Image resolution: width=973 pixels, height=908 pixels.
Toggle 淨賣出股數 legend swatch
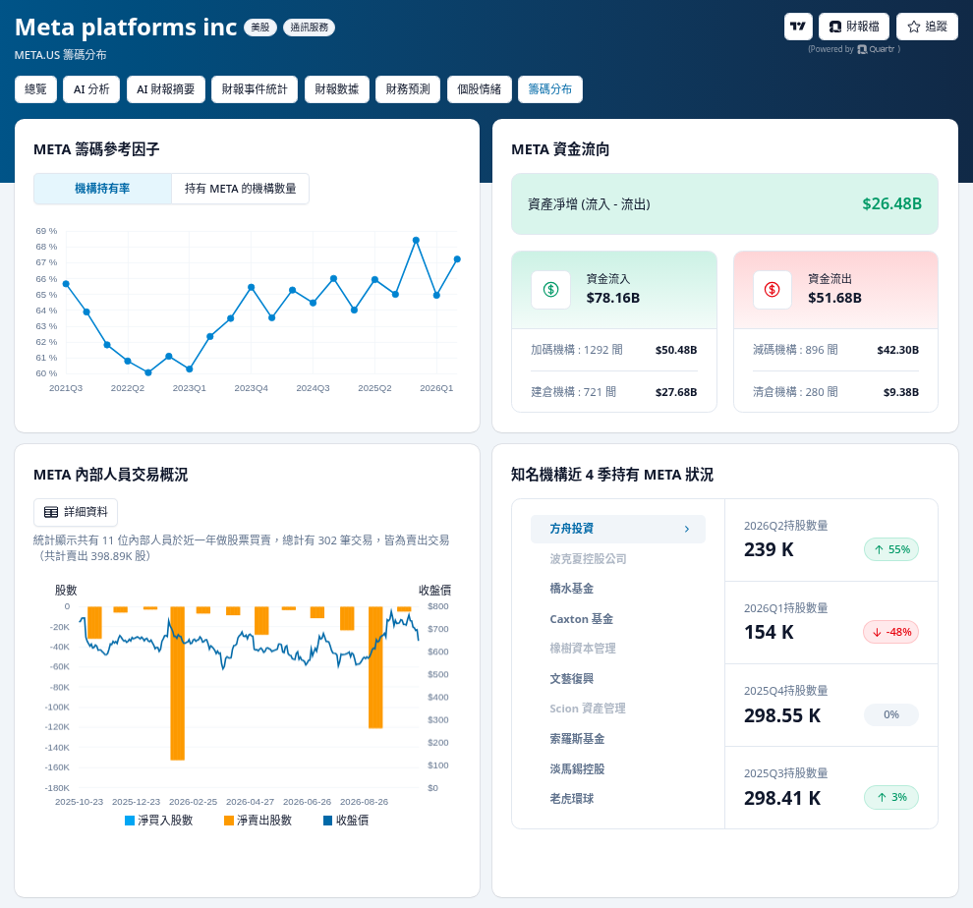coord(229,821)
